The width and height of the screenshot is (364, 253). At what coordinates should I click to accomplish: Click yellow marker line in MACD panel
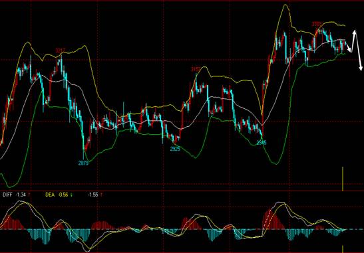[x=343, y=248]
